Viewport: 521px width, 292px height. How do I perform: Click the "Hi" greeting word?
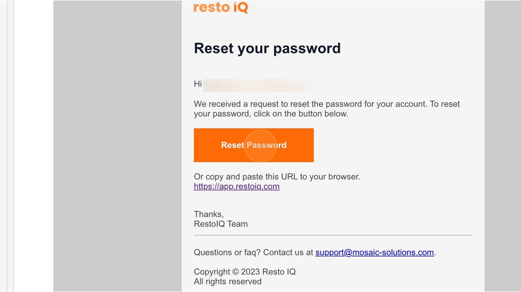tap(198, 84)
